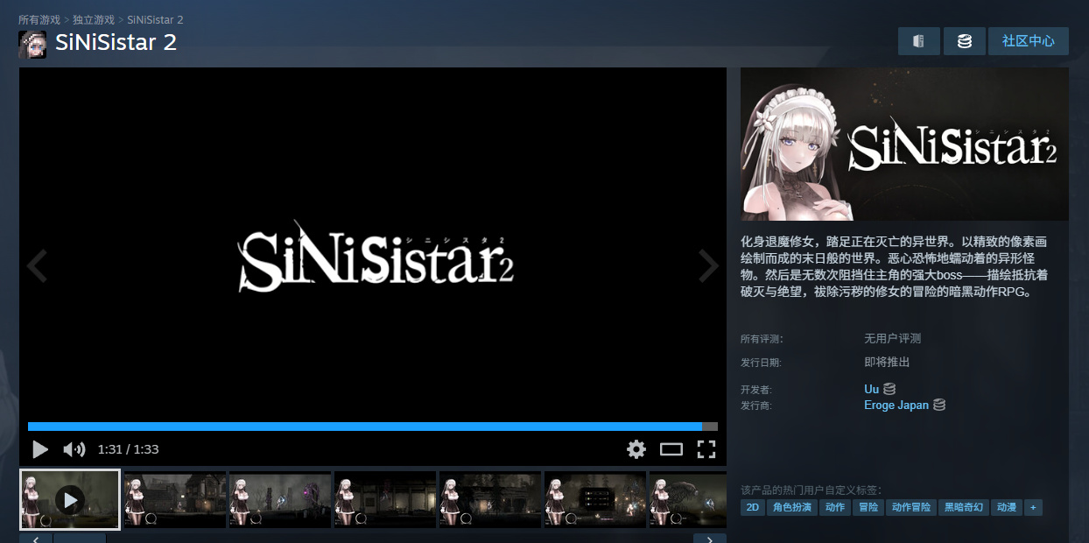Select the 冒险 tag
Screen dimensions: 1089x543
click(868, 507)
